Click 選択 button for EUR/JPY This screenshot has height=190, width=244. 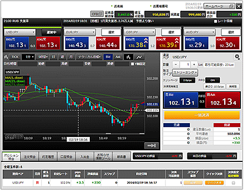(111, 32)
